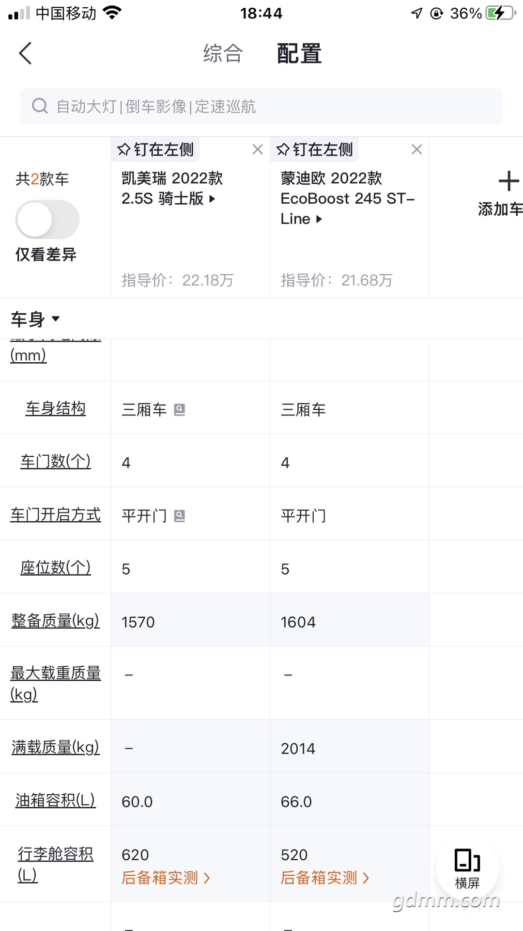This screenshot has height=931, width=523.
Task: Tap the search magnifier icon
Action: tap(40, 106)
